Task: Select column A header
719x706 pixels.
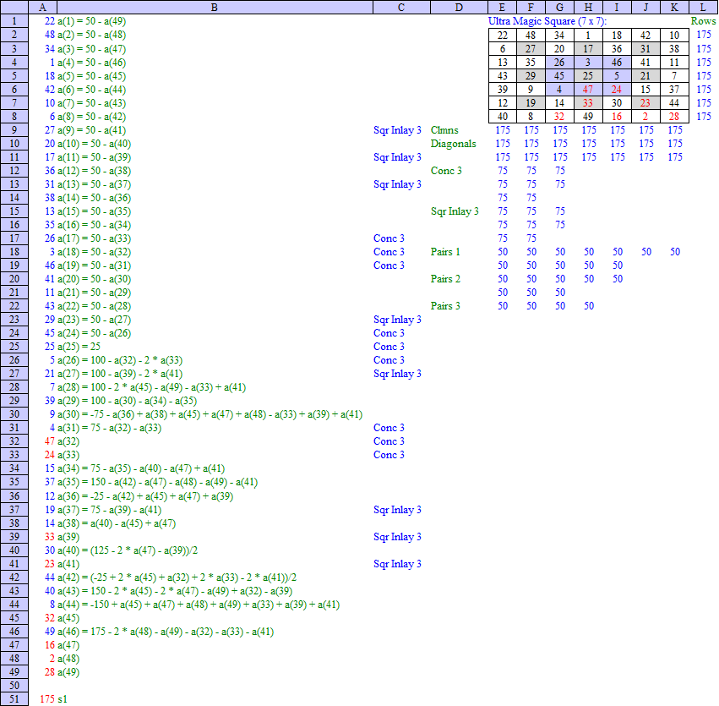Action: tap(42, 7)
